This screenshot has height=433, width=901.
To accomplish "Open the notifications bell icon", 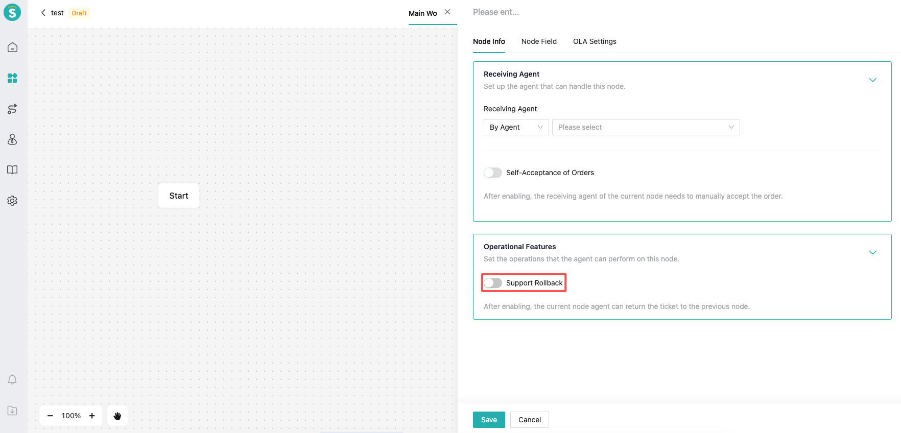I will pos(12,379).
